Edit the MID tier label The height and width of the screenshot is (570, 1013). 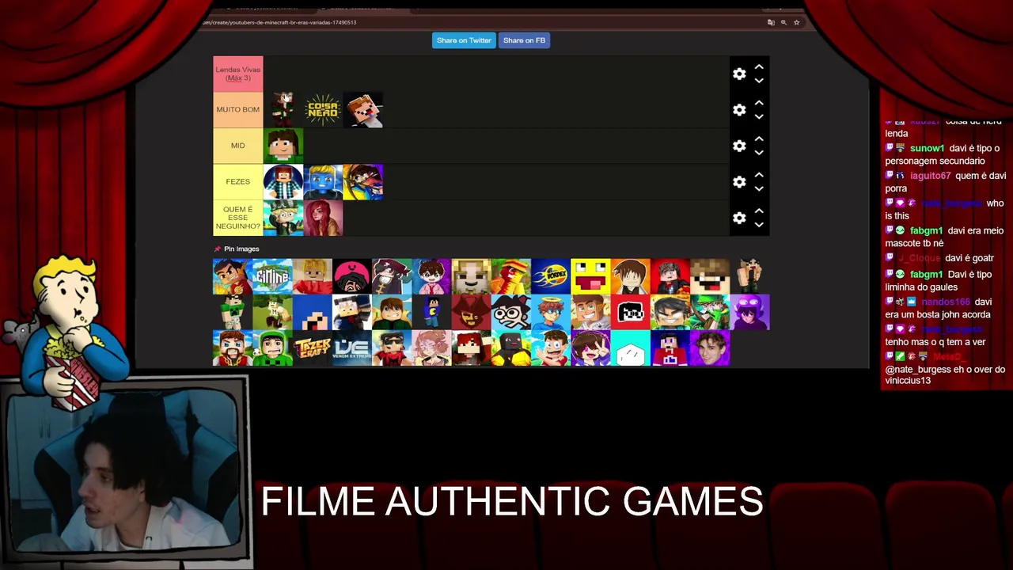pos(238,146)
